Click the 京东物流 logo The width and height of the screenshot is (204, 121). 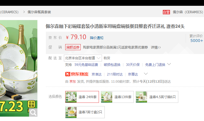77,74
